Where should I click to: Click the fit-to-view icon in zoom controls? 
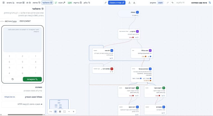coord(64,112)
